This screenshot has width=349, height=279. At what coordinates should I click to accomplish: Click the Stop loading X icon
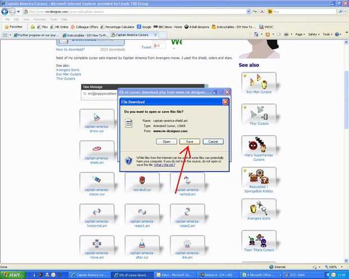(x=262, y=12)
